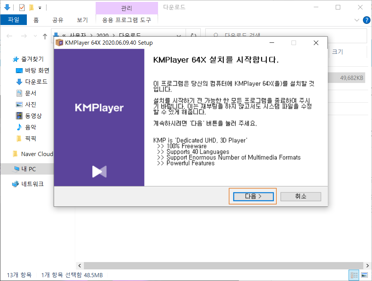372x281 pixels.
Task: Close the KMPlayer Setup window
Action: (316, 43)
